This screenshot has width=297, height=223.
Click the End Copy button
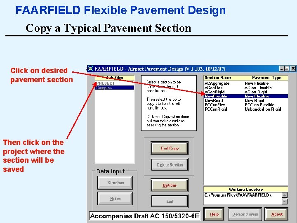tap(170, 148)
